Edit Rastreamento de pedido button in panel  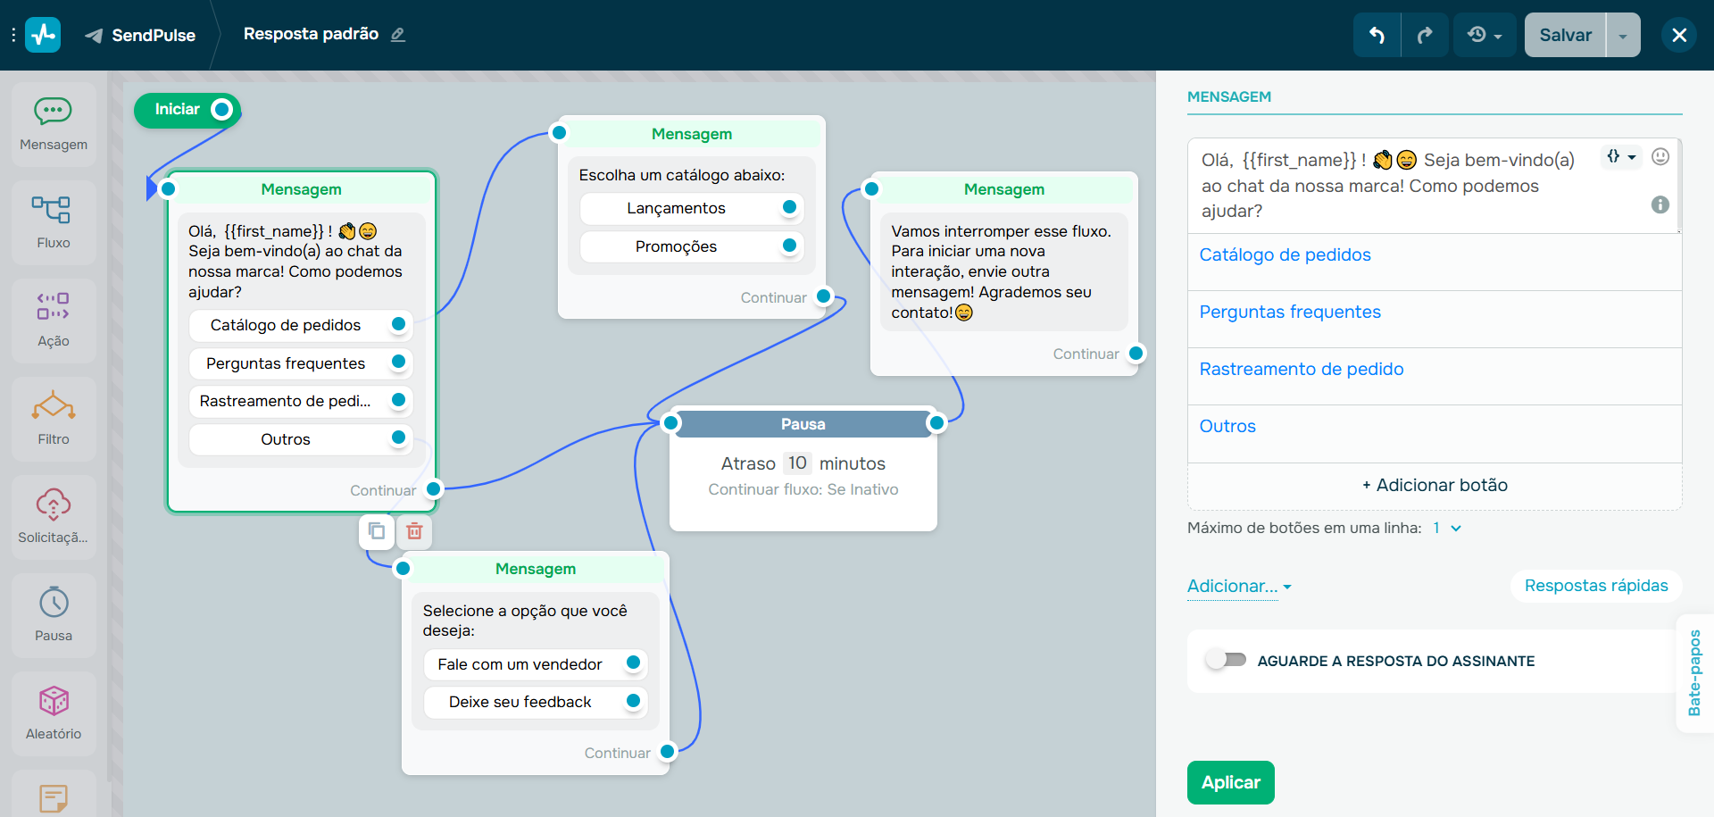click(1435, 376)
